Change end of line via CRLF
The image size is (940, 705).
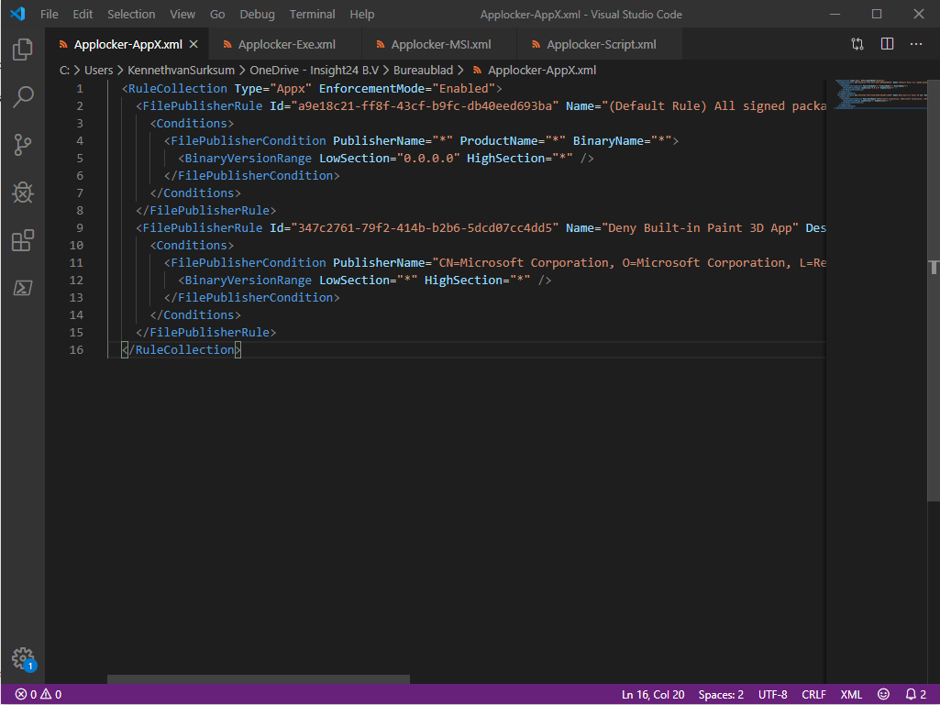813,694
